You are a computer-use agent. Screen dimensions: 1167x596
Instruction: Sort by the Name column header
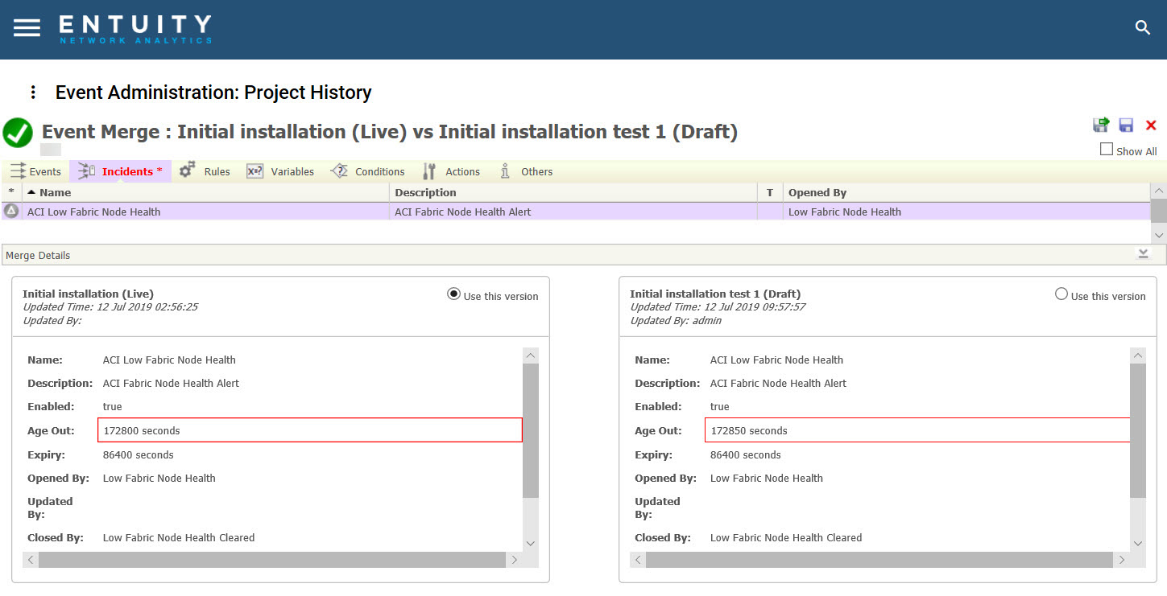coord(205,192)
